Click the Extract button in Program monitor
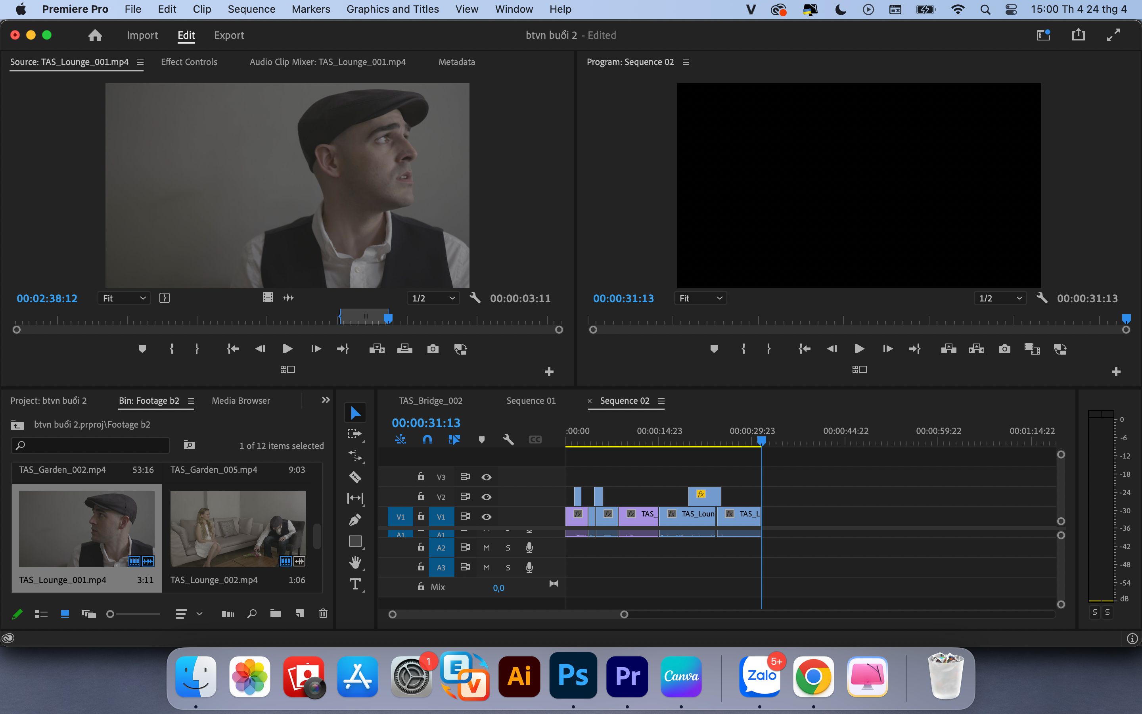Screen dimensions: 1142x714 pyautogui.click(x=976, y=349)
